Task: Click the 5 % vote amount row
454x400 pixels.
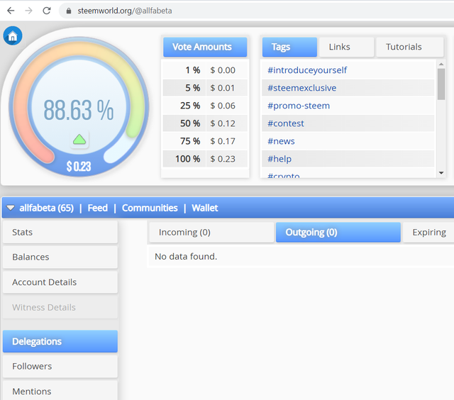Action: pos(205,88)
